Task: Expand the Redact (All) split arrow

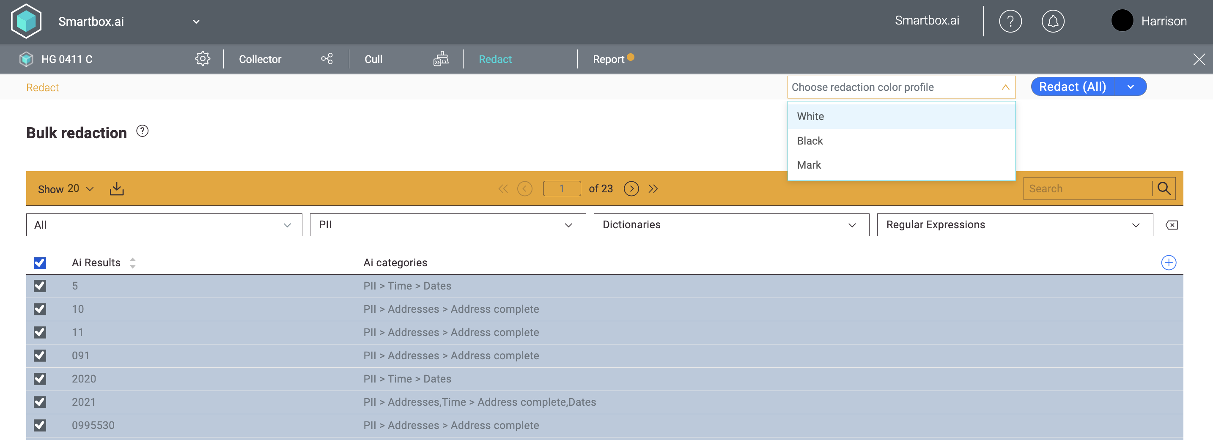Action: click(1131, 87)
